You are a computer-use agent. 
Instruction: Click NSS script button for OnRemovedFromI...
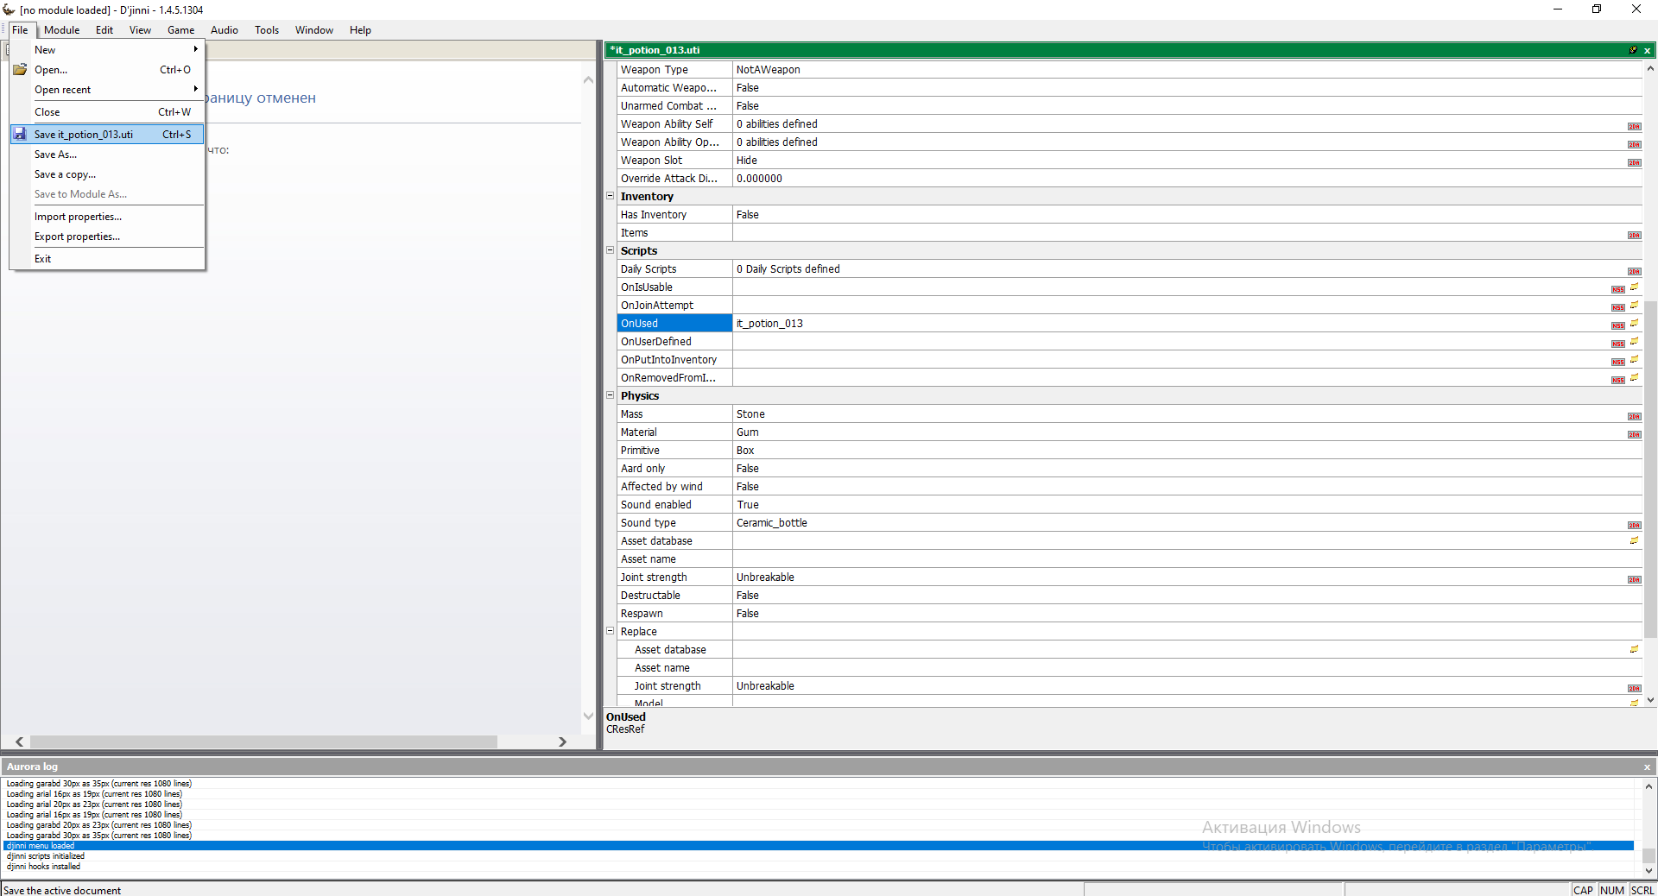click(1617, 380)
